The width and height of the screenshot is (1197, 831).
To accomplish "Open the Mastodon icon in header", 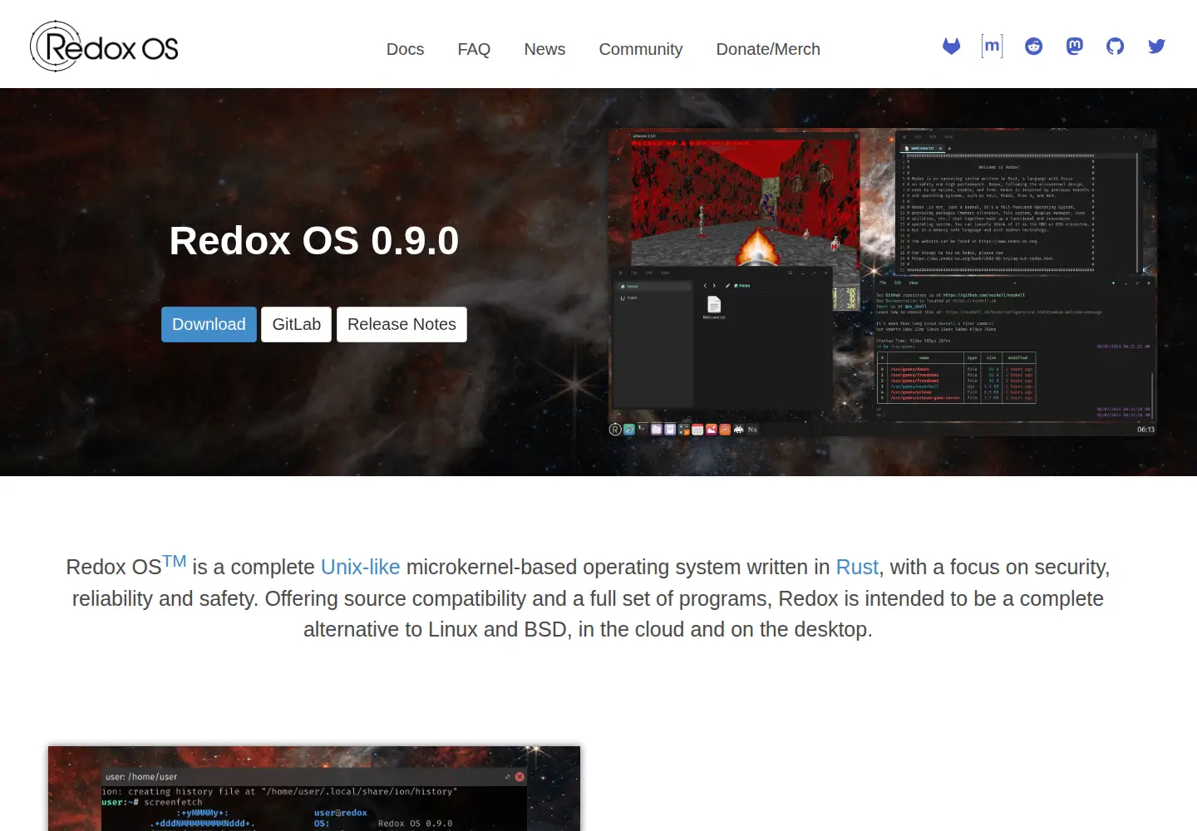I will [1075, 47].
